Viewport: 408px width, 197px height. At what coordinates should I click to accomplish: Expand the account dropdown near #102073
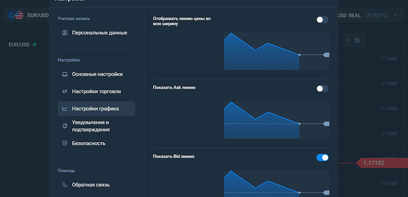coord(395,15)
